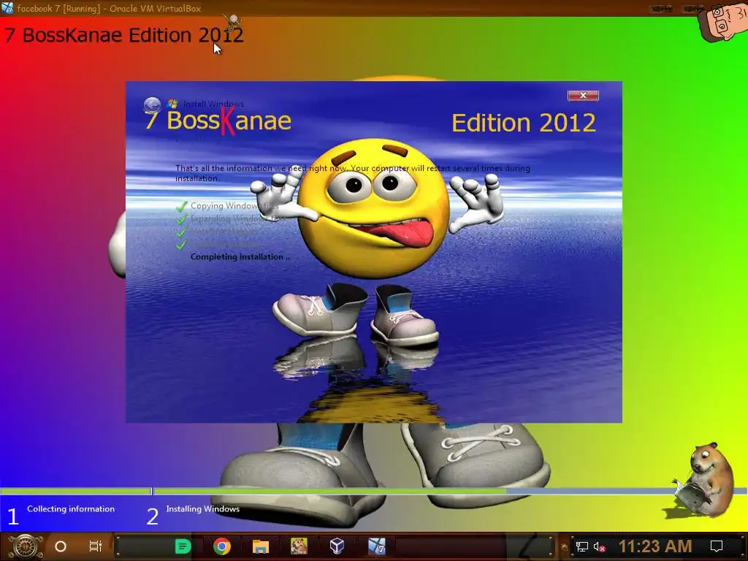This screenshot has height=561, width=748.
Task: Open the hamster Box taskbar icon
Action: click(x=299, y=546)
